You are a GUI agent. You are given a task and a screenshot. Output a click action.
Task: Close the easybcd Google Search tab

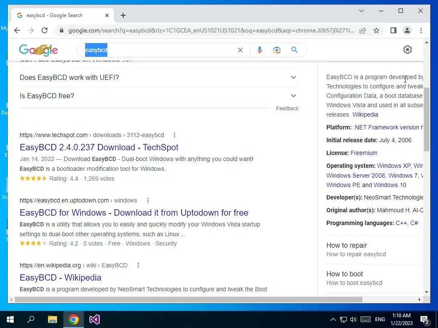click(107, 15)
